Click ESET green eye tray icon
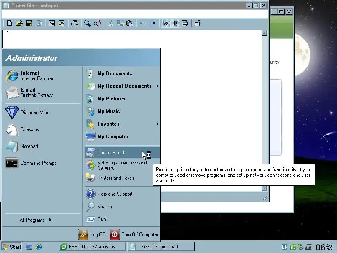Image resolution: width=337 pixels, height=253 pixels. coord(293,247)
